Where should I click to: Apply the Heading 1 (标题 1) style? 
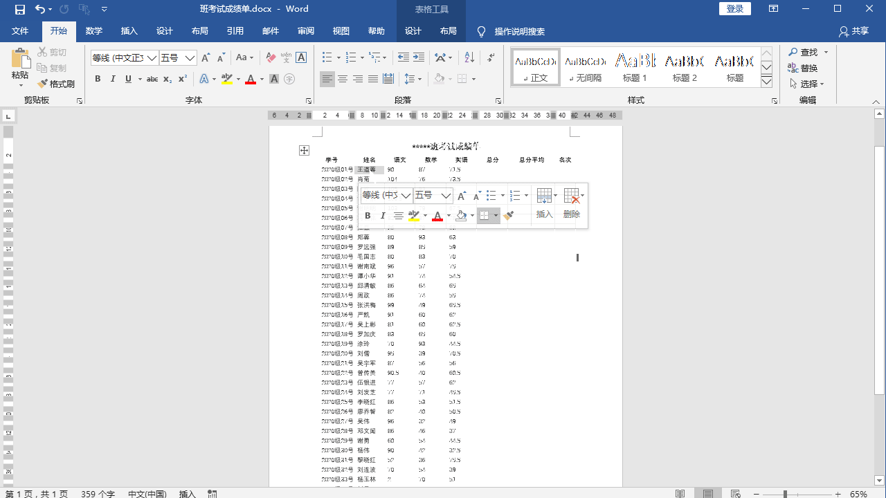635,67
